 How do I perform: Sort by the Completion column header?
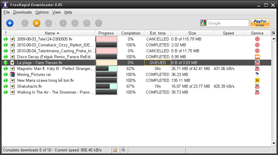click(x=131, y=33)
